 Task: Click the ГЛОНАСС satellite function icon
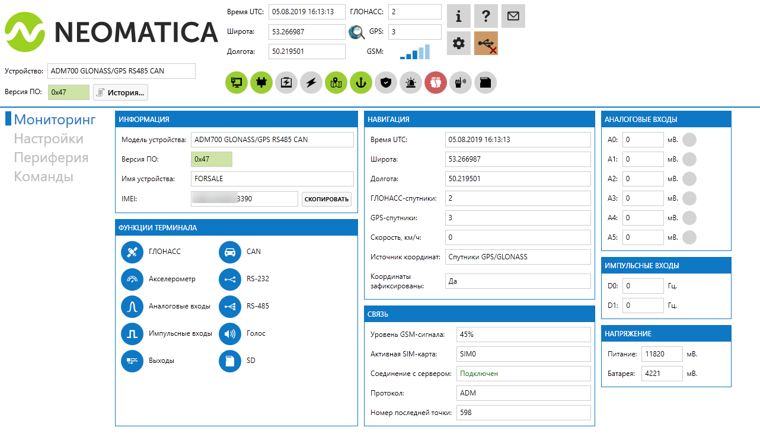[x=132, y=252]
